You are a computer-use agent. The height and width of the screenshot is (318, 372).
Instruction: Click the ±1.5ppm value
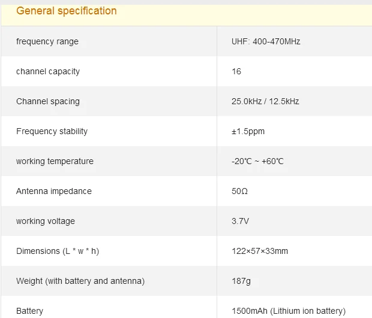tap(248, 131)
